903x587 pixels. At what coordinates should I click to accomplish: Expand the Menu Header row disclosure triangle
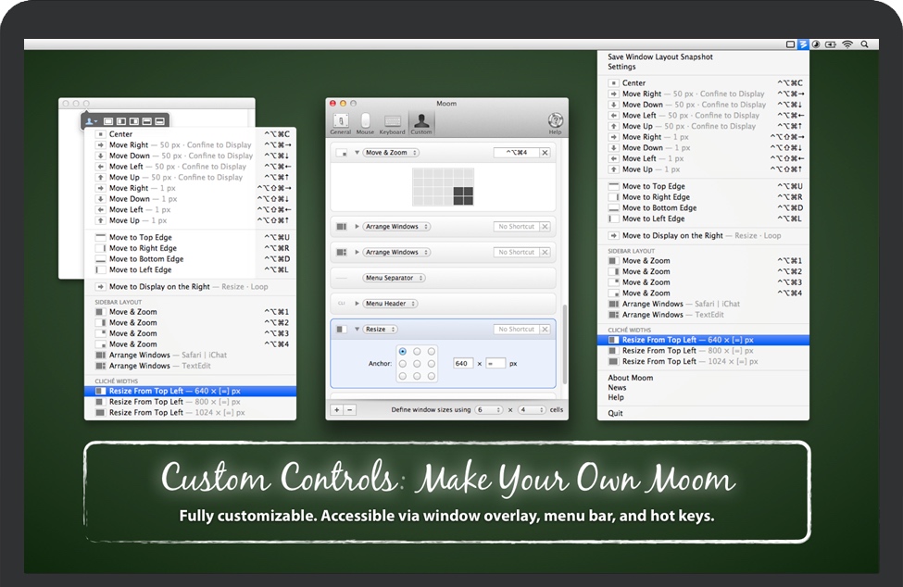coord(357,304)
